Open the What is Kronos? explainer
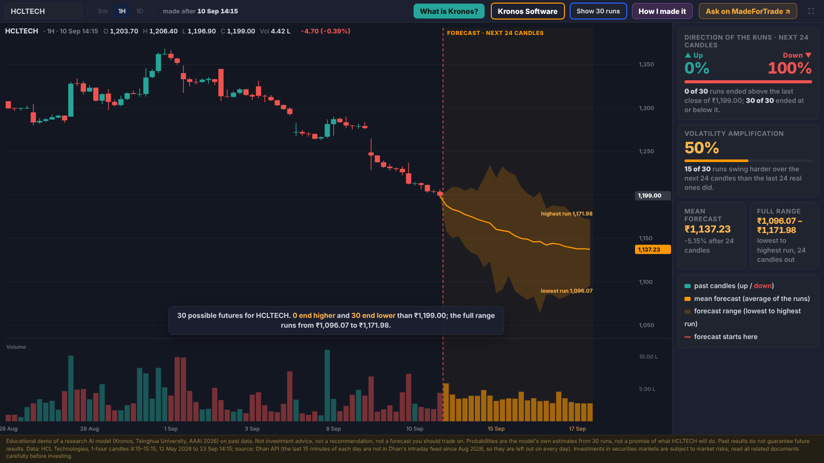The height and width of the screenshot is (463, 824). click(449, 11)
